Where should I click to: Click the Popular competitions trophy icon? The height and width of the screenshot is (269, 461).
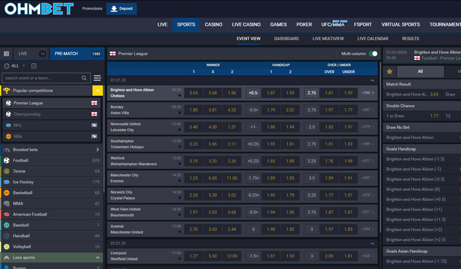(x=6, y=91)
